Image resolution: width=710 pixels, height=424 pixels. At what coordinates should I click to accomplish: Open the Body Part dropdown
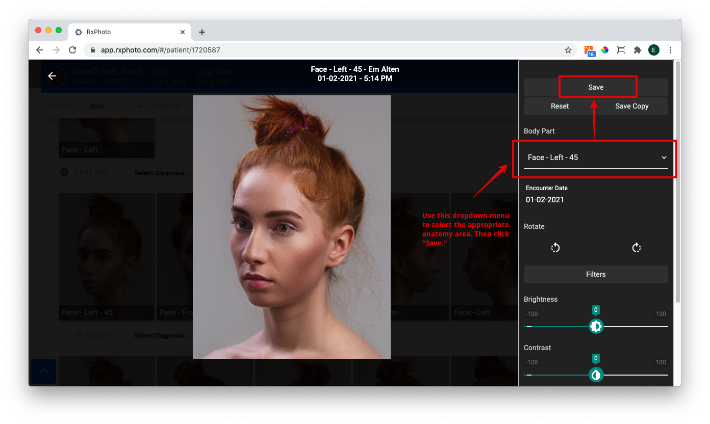point(596,157)
